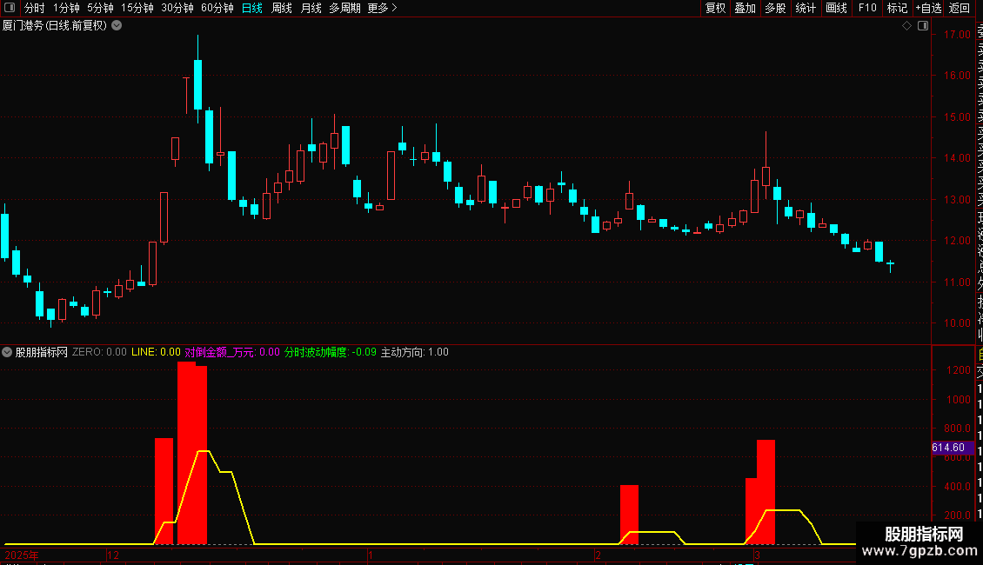The width and height of the screenshot is (983, 565).
Task: Click the diamond icon above the price axis
Action: click(906, 26)
